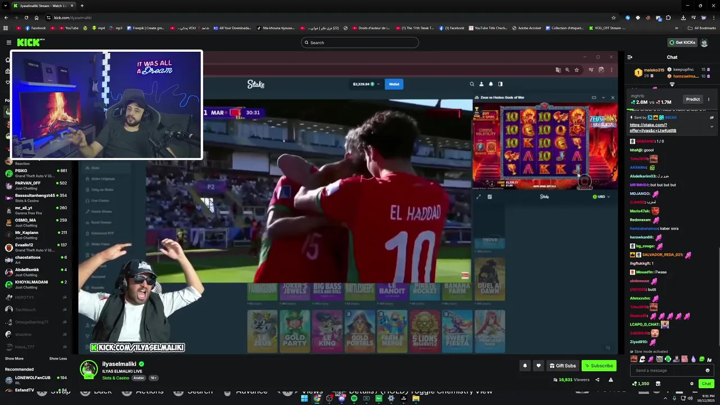
Task: Open the Get KICKs button
Action: click(682, 42)
